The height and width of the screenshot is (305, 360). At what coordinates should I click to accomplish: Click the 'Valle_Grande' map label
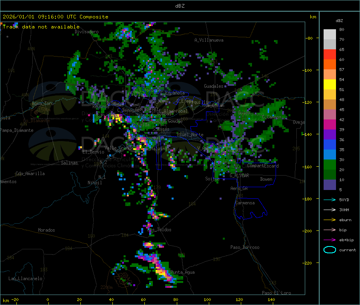(x=119, y=148)
